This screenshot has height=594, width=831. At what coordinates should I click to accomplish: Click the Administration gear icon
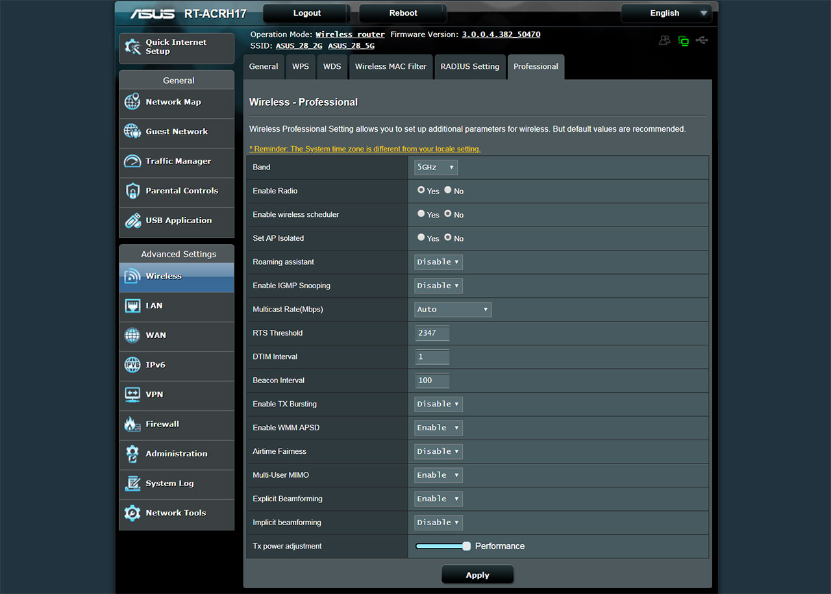(x=132, y=454)
